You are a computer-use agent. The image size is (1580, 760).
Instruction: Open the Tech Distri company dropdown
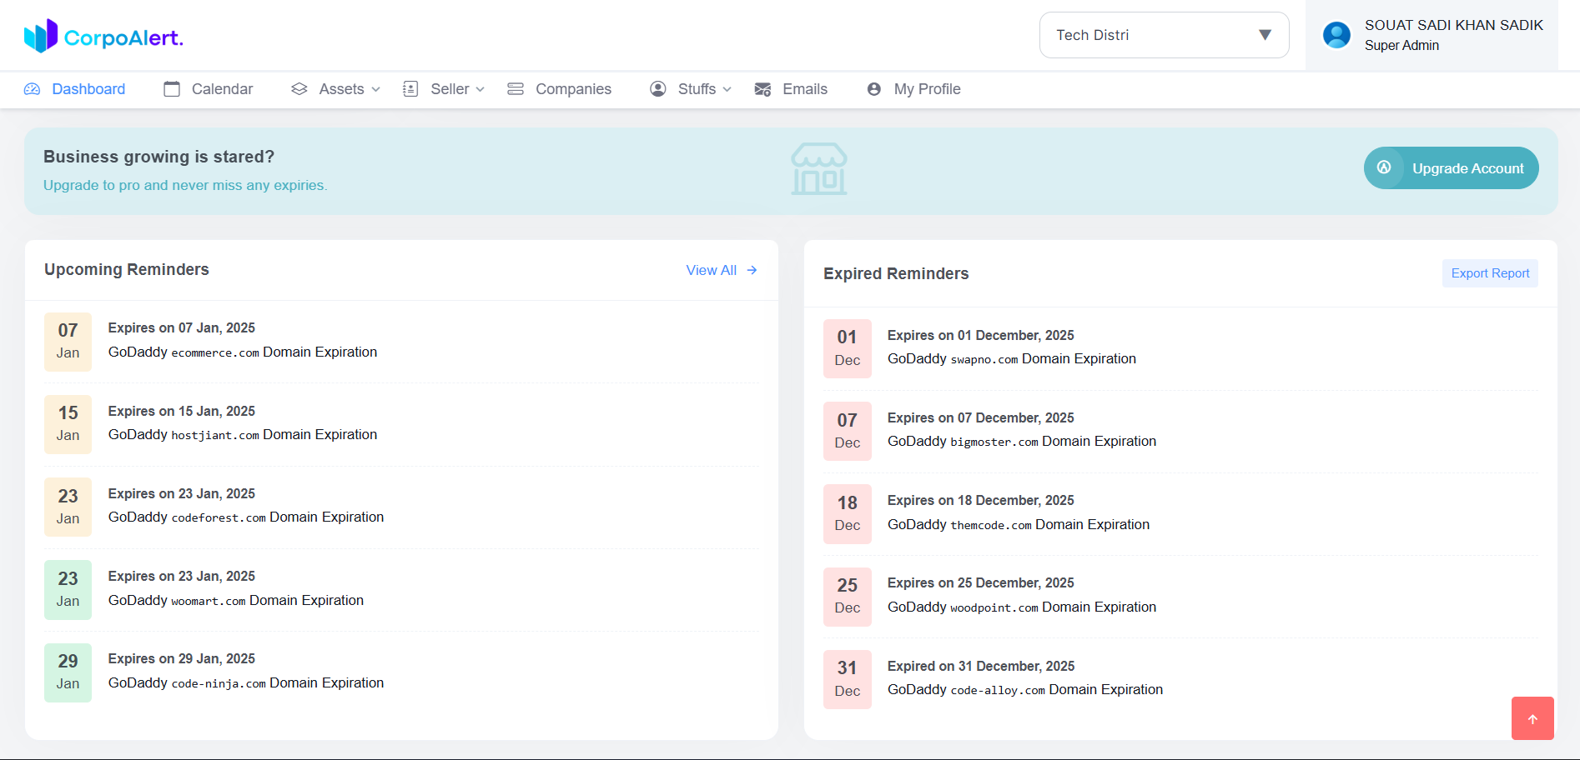(x=1164, y=35)
